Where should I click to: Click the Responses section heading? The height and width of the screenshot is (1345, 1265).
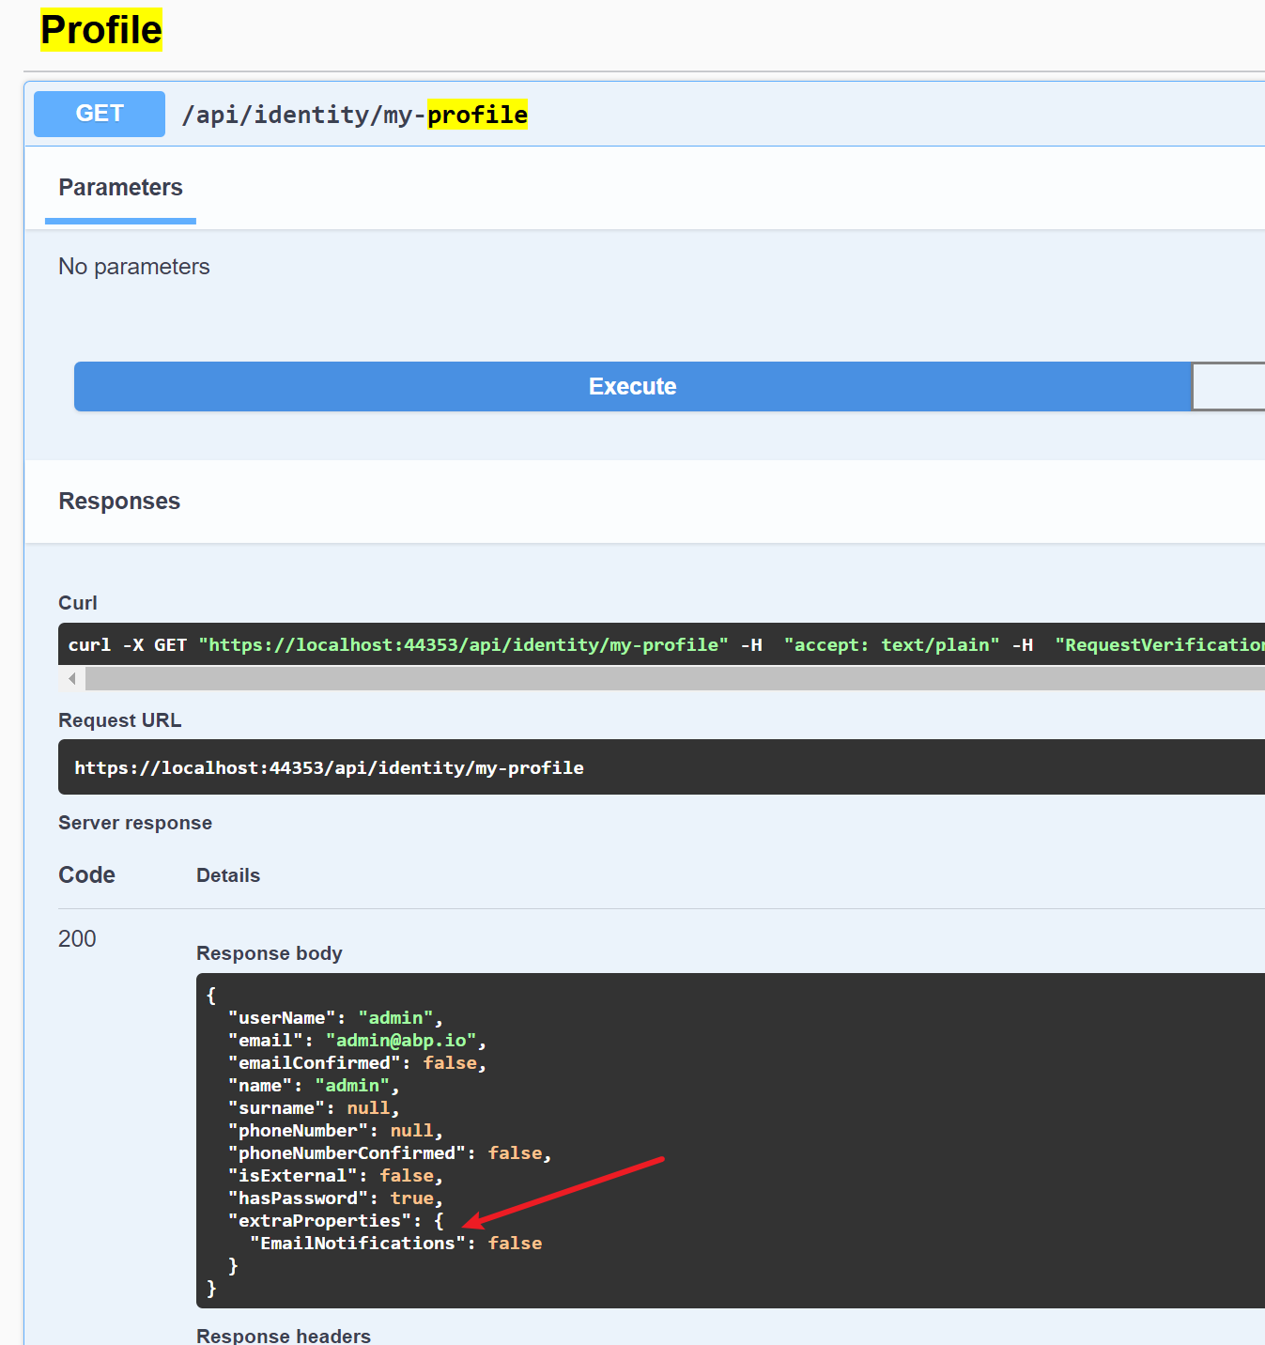119,502
